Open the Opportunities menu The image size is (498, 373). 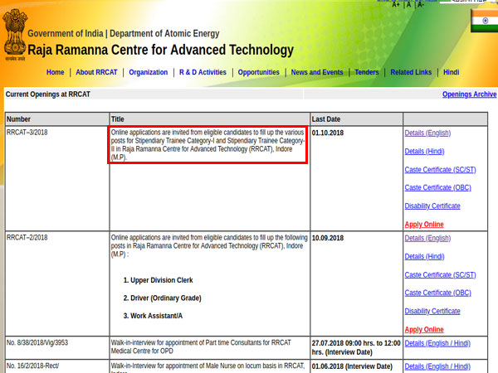(258, 72)
